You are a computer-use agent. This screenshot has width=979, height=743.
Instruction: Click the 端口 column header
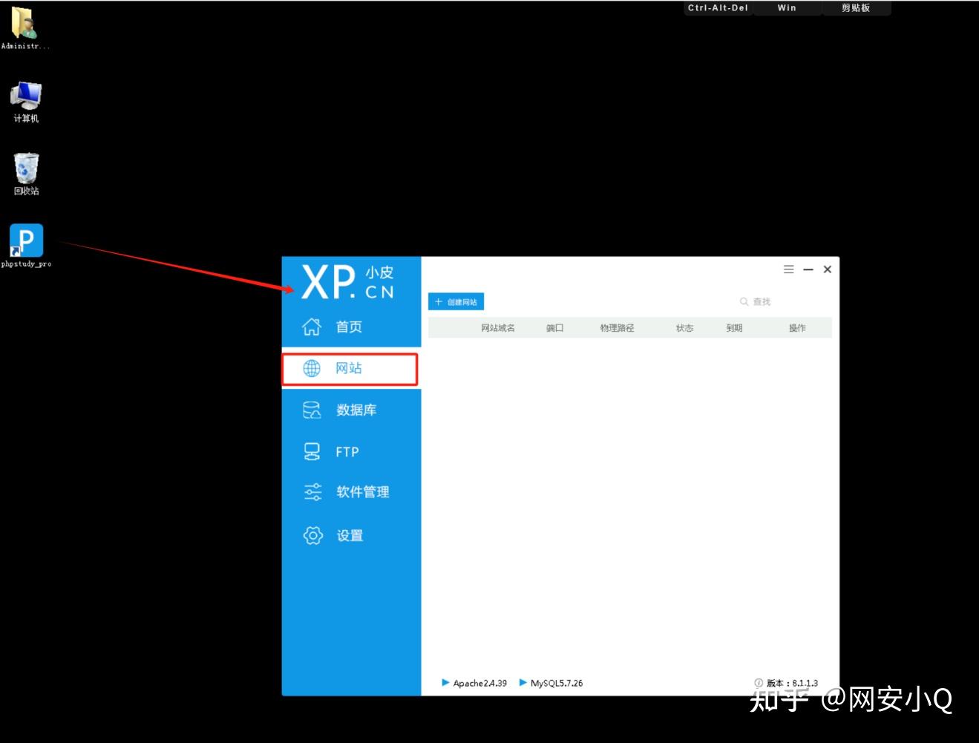[x=554, y=327]
